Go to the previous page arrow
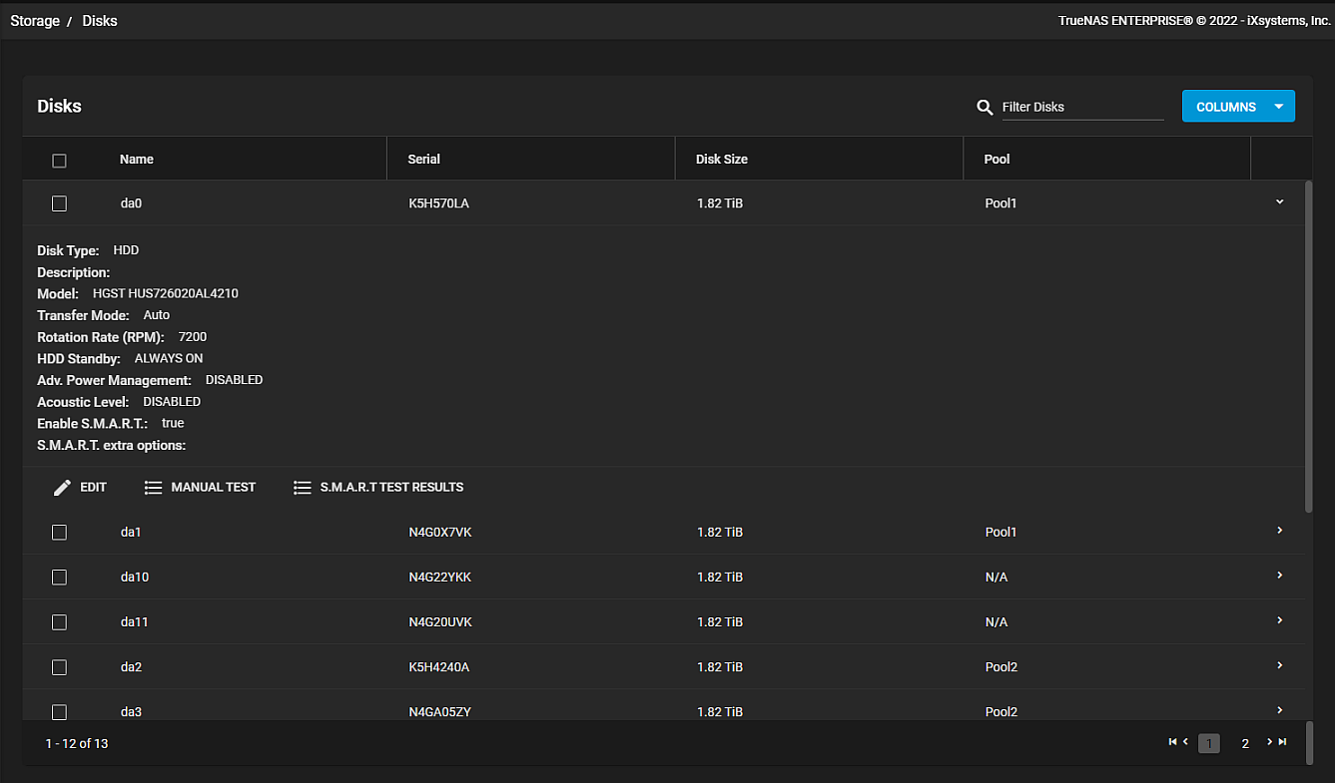 [x=1186, y=742]
